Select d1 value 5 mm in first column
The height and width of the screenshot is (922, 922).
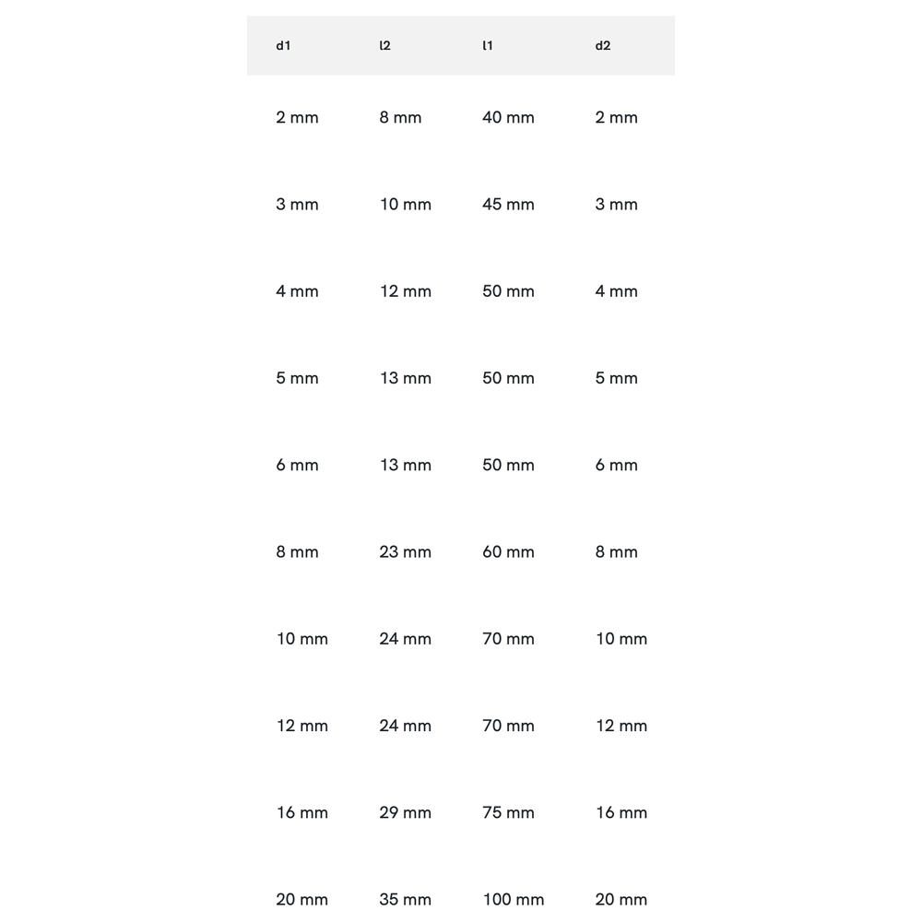tap(297, 378)
